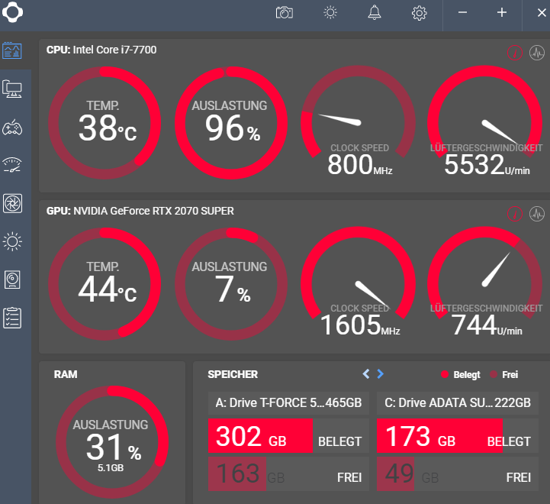The height and width of the screenshot is (504, 550).
Task: Select the A: Drive T-FORCE label
Action: pyautogui.click(x=288, y=403)
